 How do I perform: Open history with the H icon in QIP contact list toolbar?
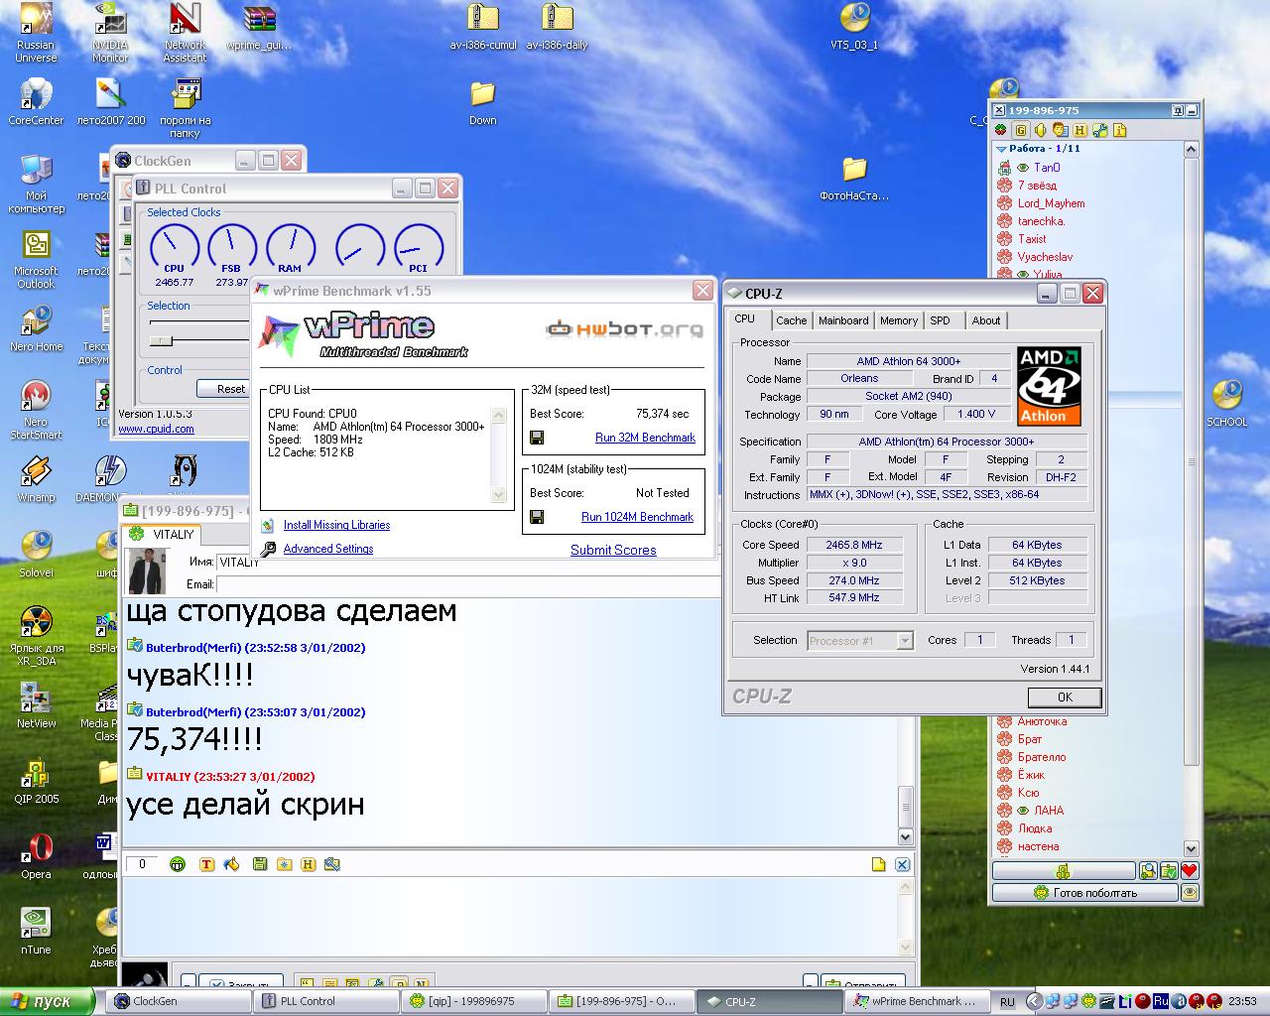[1079, 130]
